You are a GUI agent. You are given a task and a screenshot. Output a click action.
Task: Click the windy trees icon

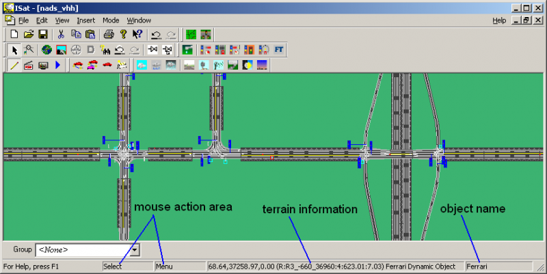tap(218, 65)
